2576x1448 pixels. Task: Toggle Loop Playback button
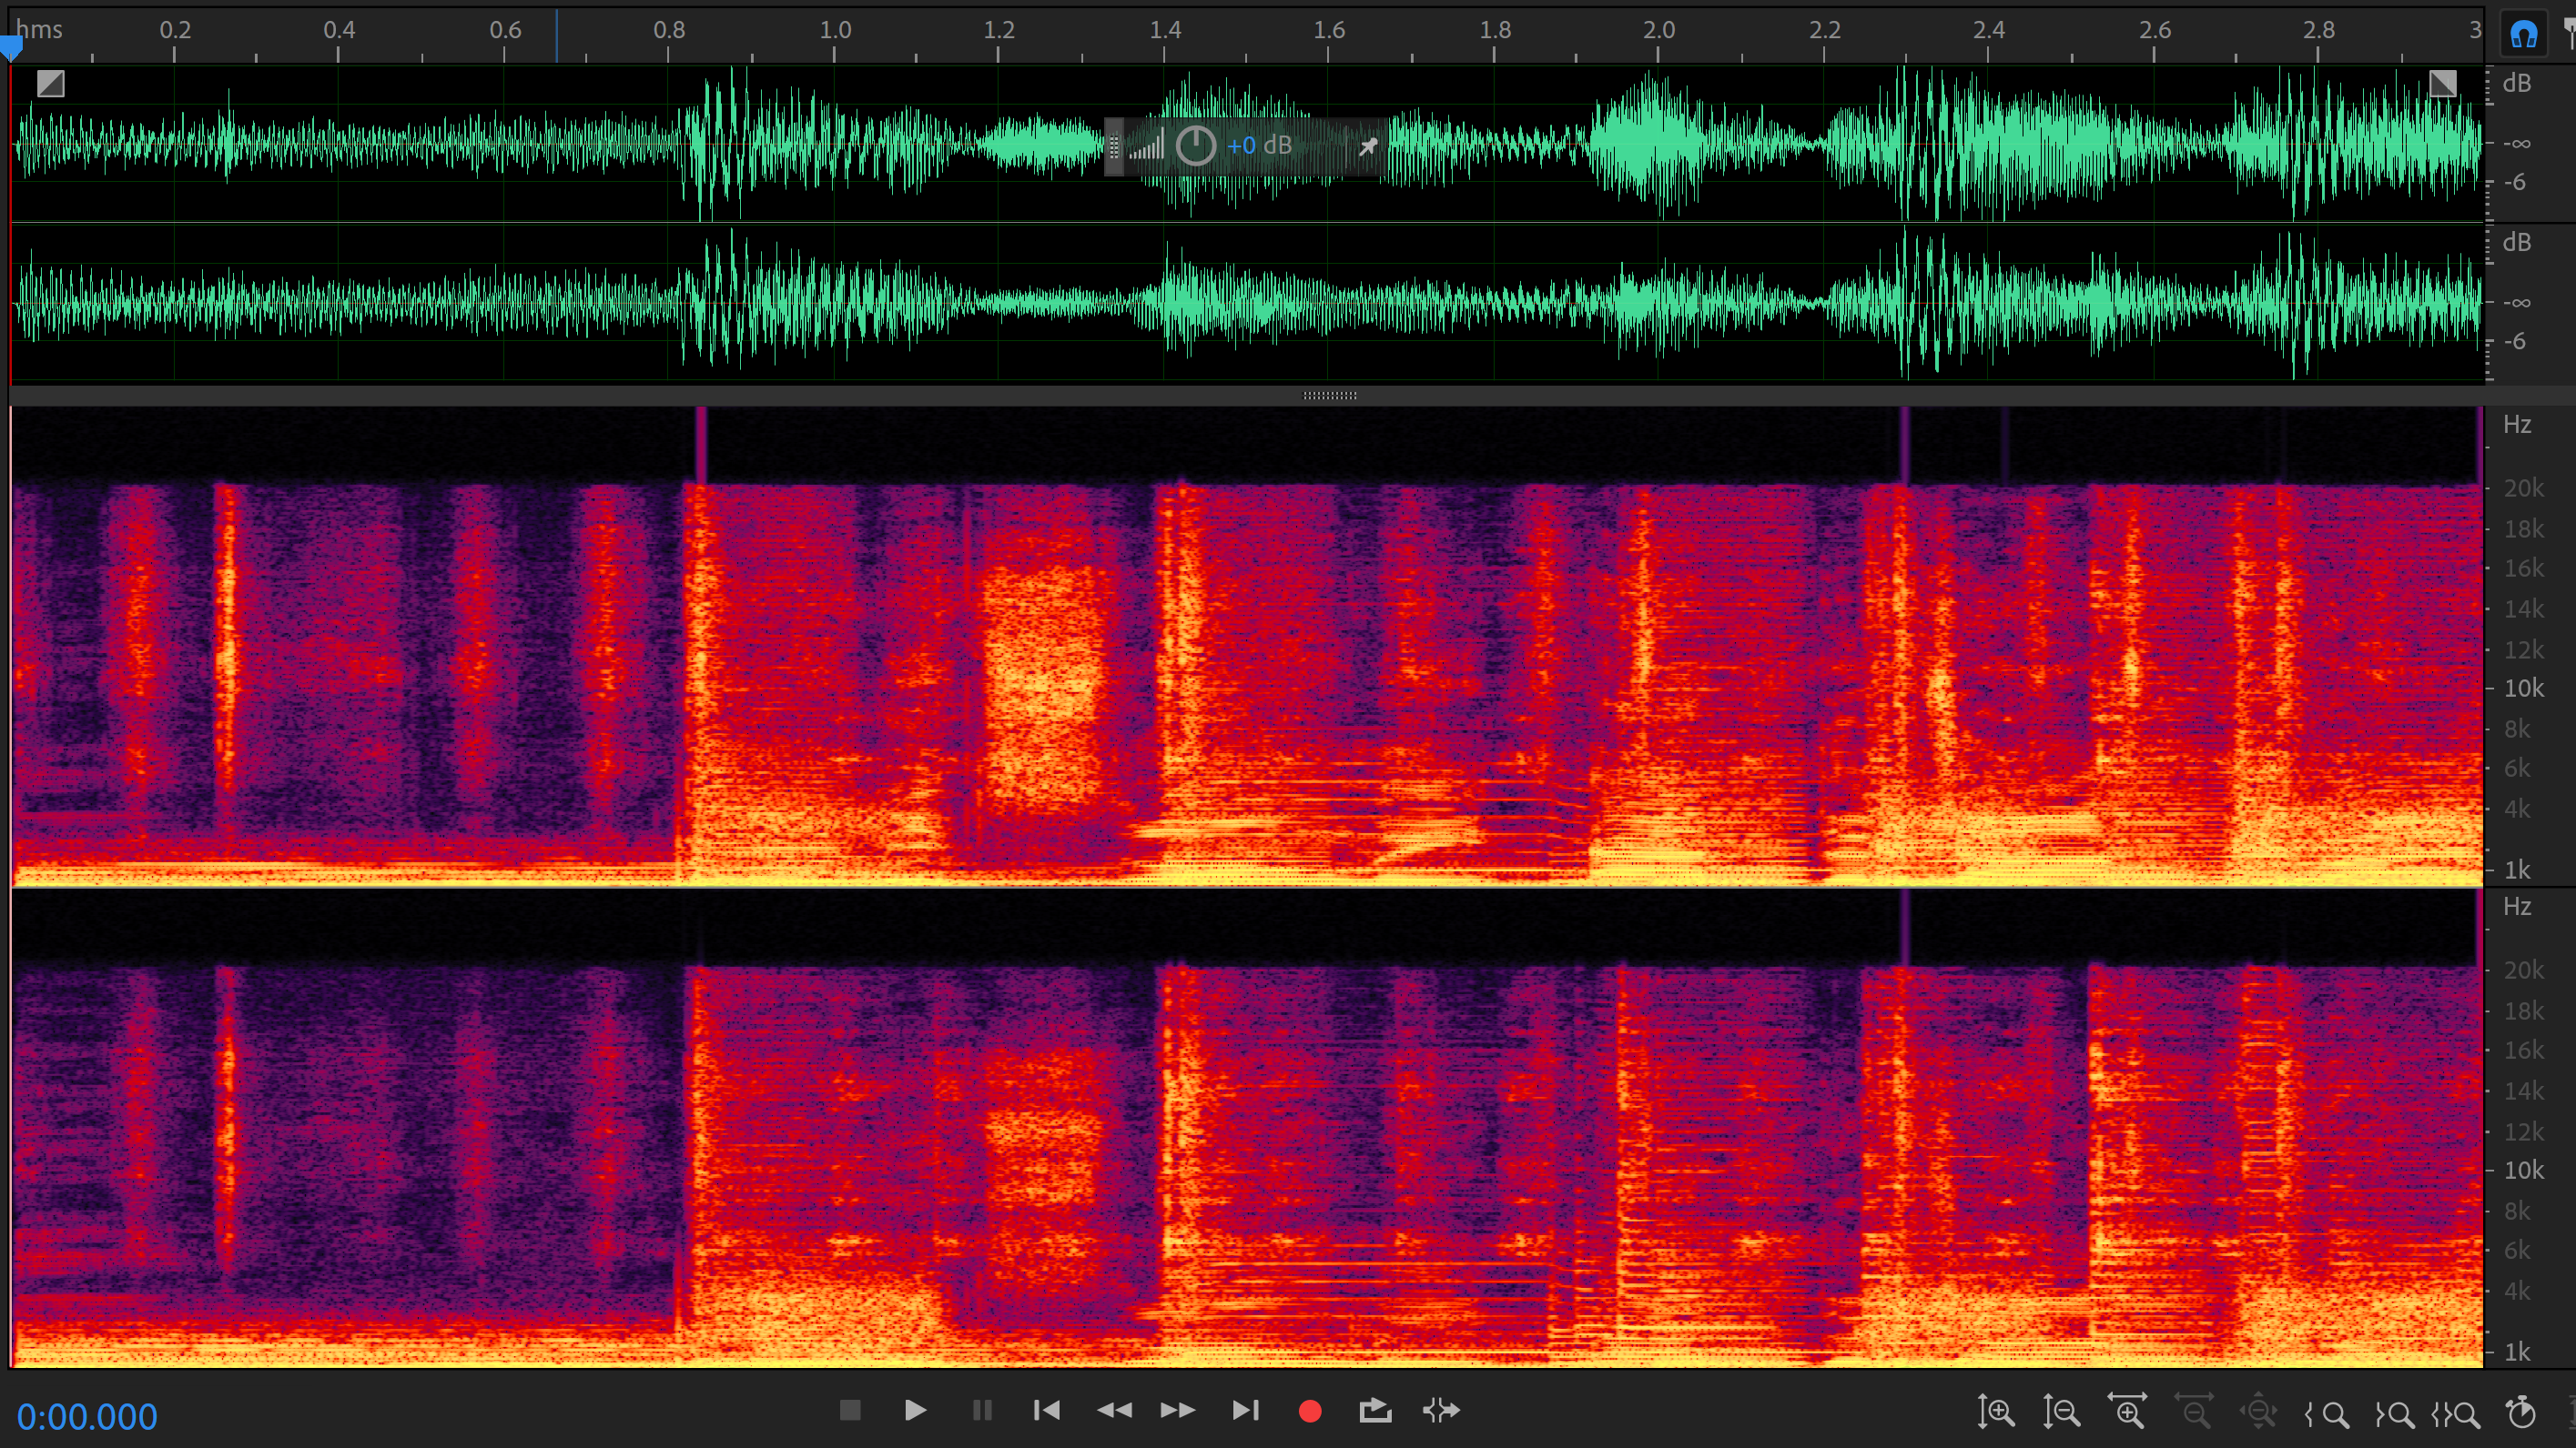click(x=1375, y=1410)
